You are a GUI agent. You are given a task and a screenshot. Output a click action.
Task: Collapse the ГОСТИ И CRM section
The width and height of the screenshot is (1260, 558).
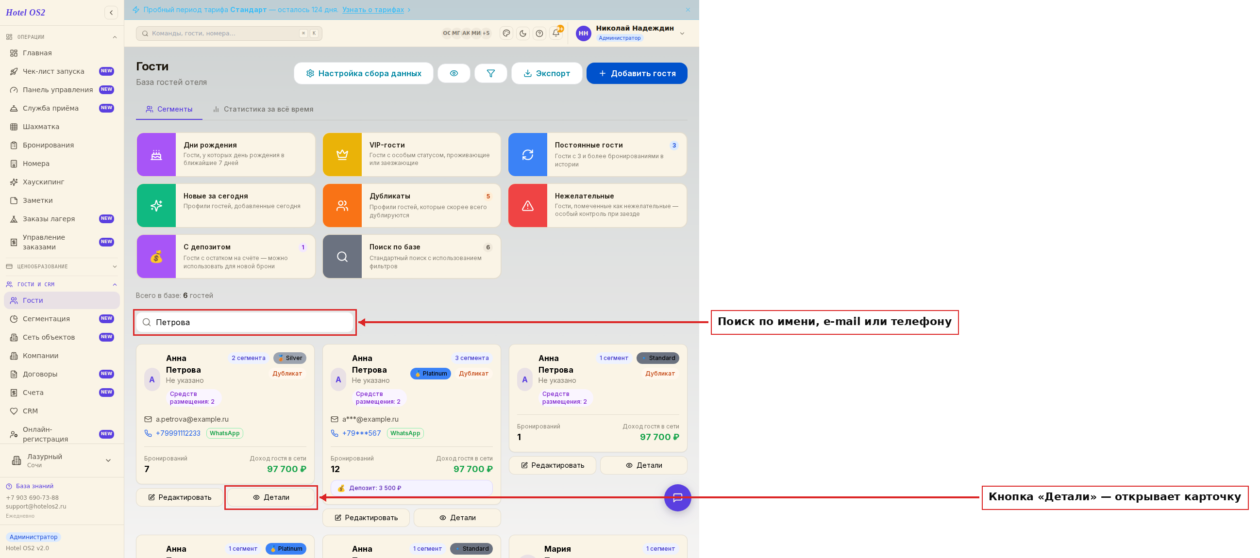[62, 284]
